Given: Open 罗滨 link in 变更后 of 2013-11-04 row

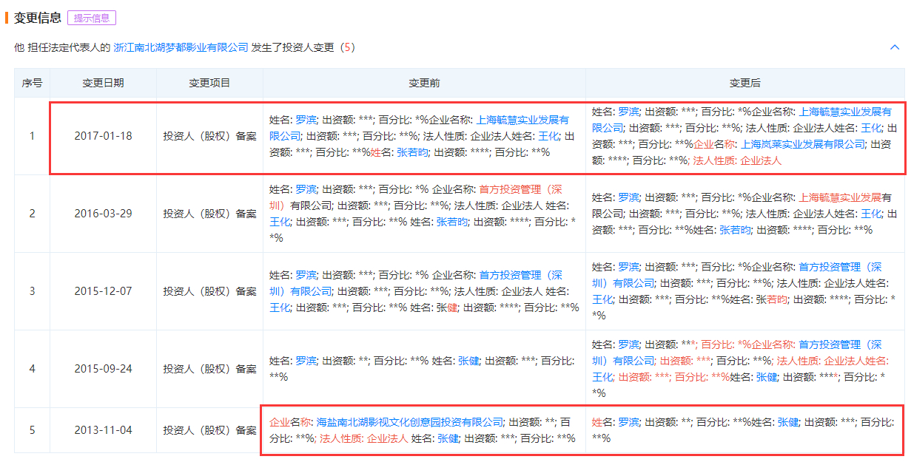Looking at the screenshot, I should (x=628, y=422).
